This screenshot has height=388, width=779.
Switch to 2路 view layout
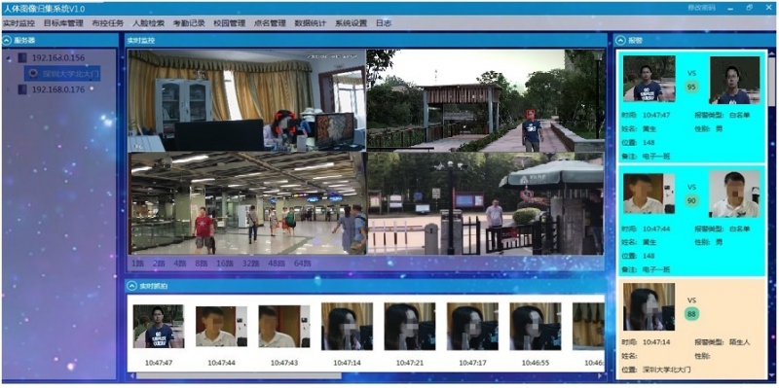tap(159, 263)
